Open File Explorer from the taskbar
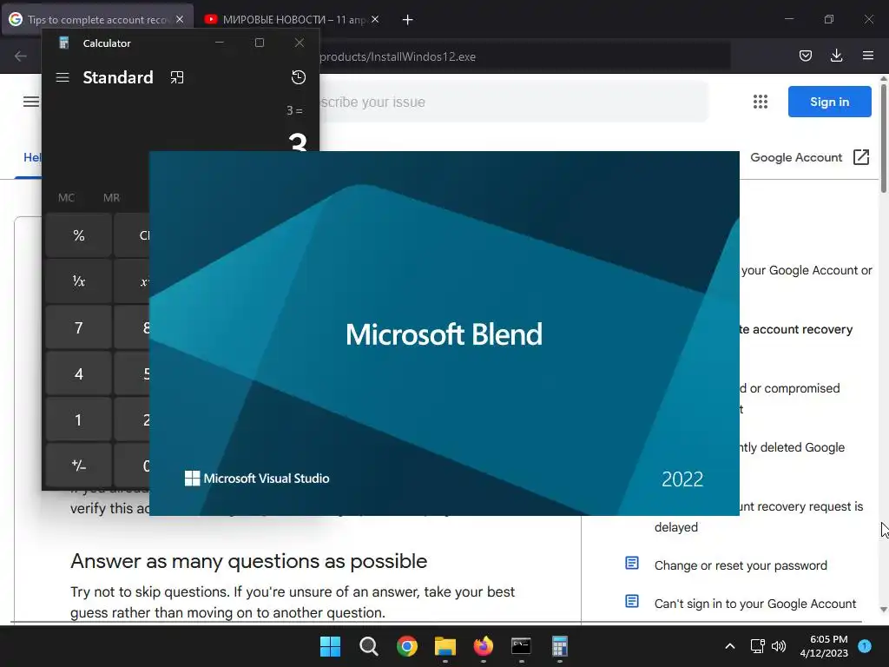 click(x=445, y=646)
